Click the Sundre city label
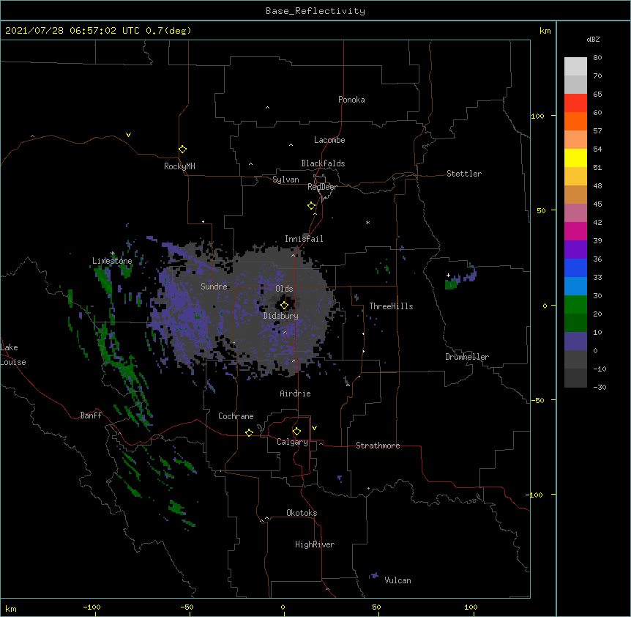 (214, 287)
